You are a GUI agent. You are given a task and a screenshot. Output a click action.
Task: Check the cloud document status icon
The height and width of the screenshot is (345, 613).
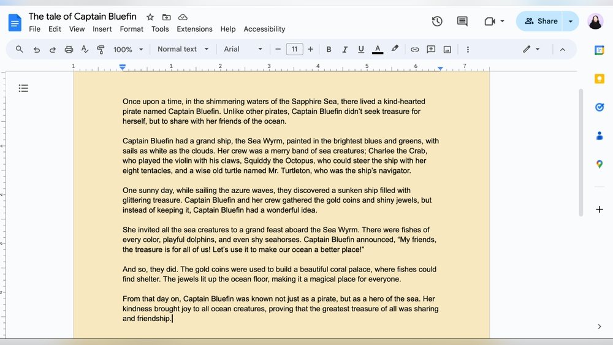[x=183, y=17]
